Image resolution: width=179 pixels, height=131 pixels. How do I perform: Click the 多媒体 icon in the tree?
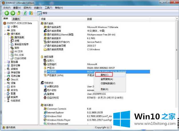pos(8,69)
